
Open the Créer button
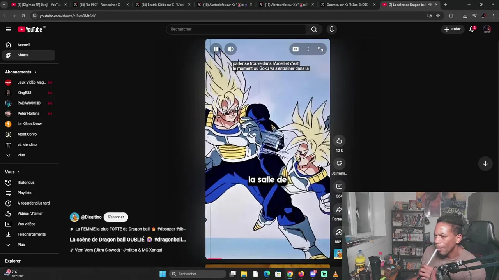coord(452,29)
